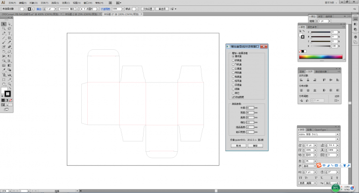This screenshot has height=193, width=359.
Task: Switch to the CMYK 25% document tab
Action: [81, 14]
